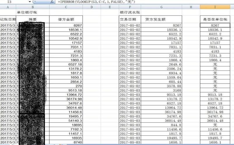Select highlighted column I header

215,7
